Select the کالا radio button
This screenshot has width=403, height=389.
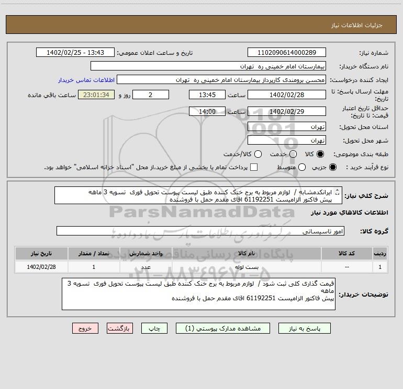320,154
